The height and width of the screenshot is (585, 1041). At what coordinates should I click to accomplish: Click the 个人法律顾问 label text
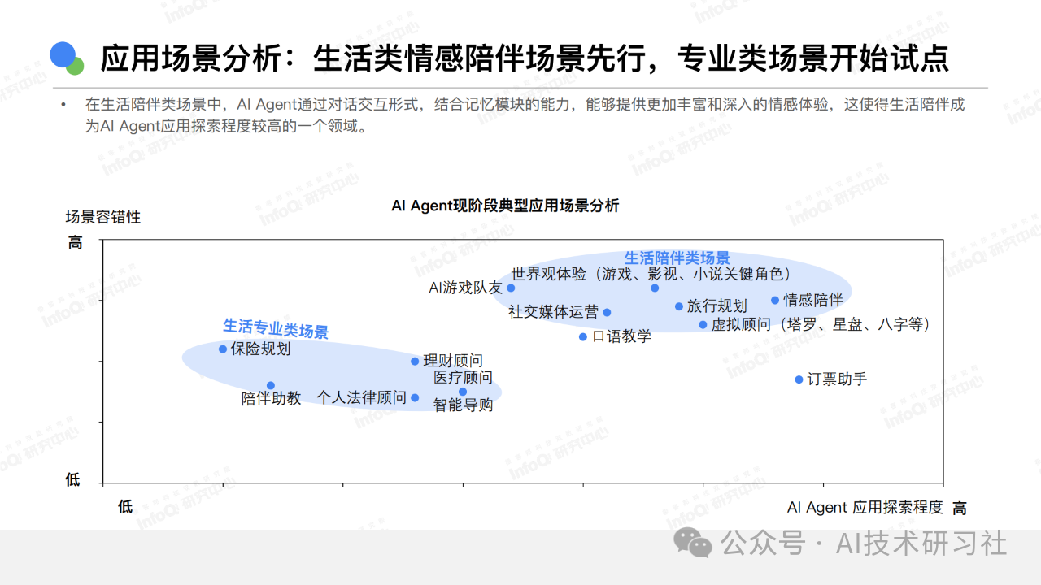tap(361, 397)
